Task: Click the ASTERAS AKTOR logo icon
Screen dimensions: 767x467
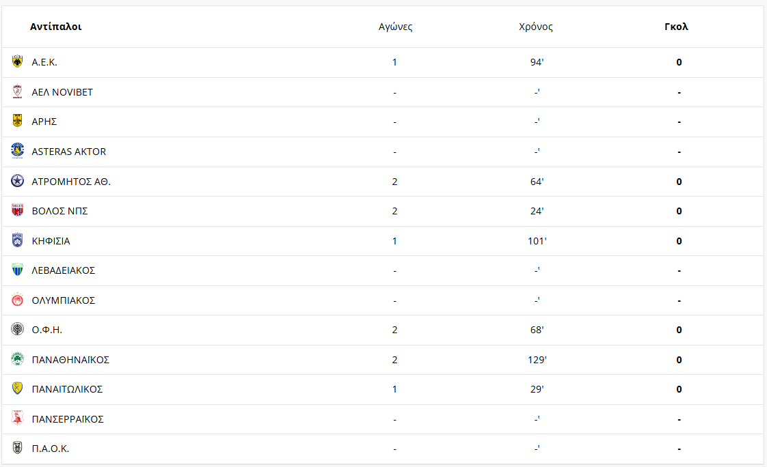Action: coord(17,151)
